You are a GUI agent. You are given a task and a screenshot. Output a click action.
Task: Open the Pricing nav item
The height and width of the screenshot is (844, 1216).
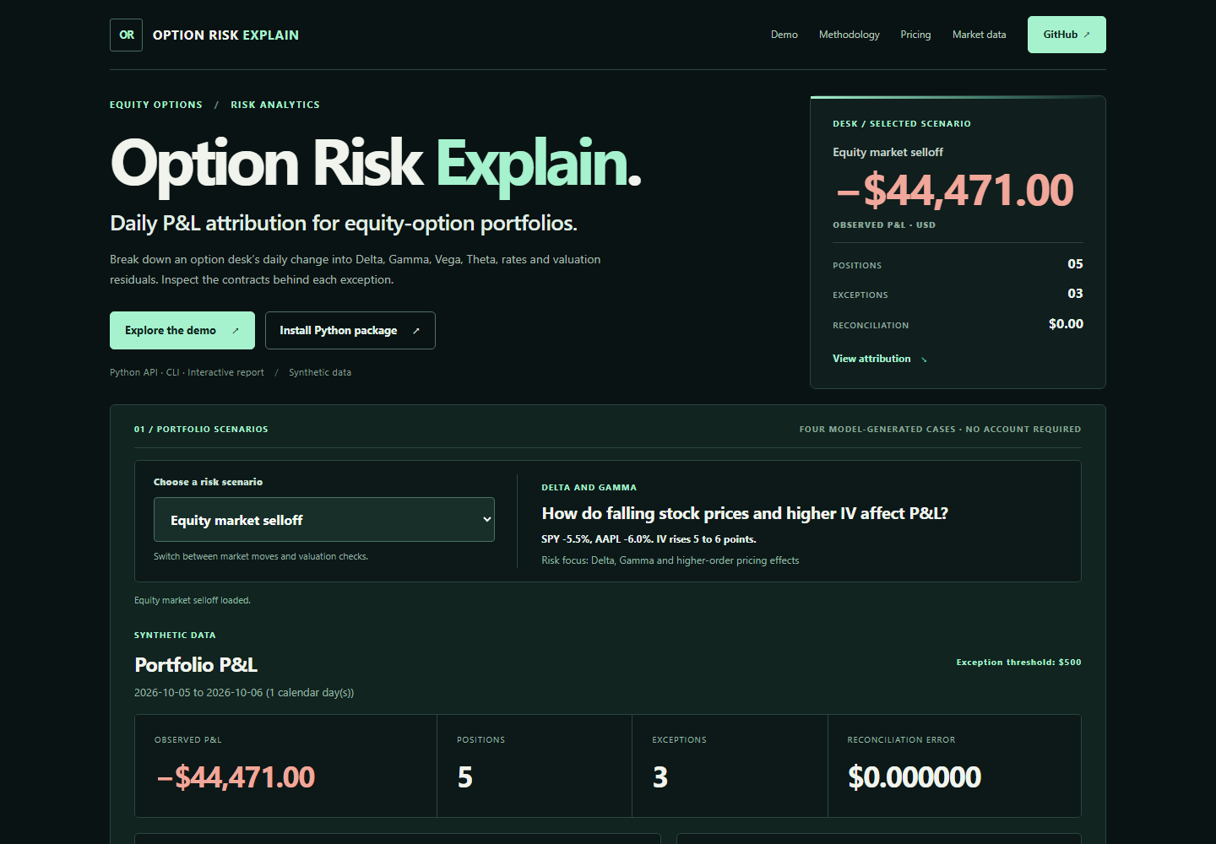pyautogui.click(x=915, y=35)
